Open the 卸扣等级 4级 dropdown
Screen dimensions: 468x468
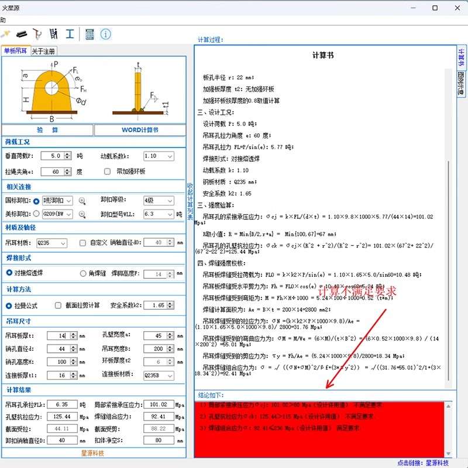[x=159, y=201]
